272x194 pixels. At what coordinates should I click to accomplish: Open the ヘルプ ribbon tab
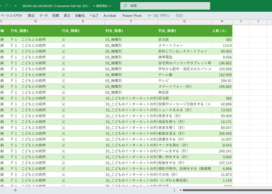coord(94,16)
